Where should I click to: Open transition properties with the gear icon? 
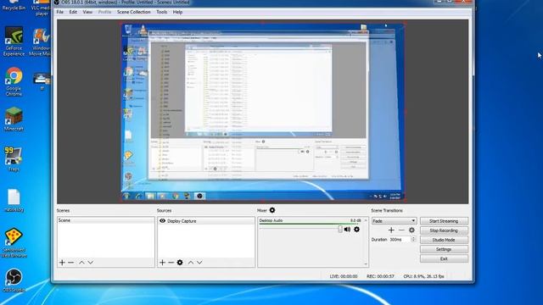pos(411,230)
